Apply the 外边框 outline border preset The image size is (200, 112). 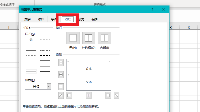click(x=89, y=38)
